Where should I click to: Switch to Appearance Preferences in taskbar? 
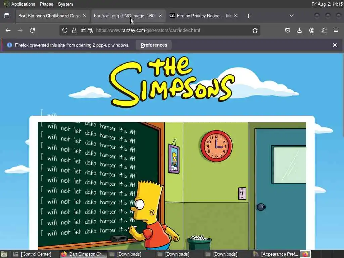click(x=275, y=254)
